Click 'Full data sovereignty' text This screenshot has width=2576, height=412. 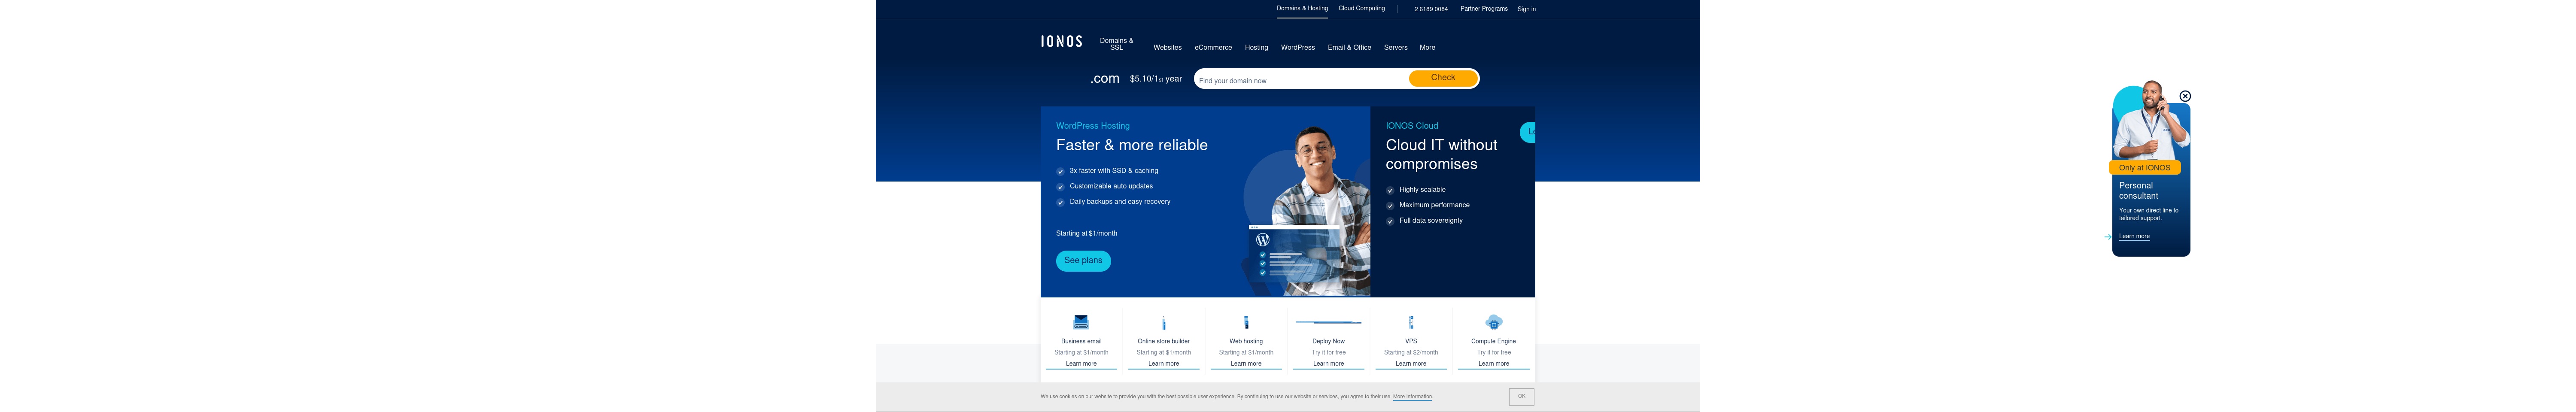[x=1430, y=221]
